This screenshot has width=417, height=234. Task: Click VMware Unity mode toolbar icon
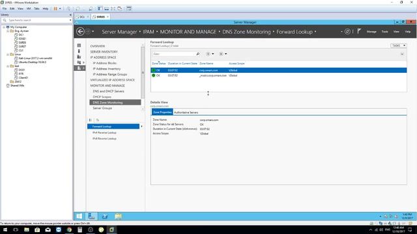coord(120,8)
